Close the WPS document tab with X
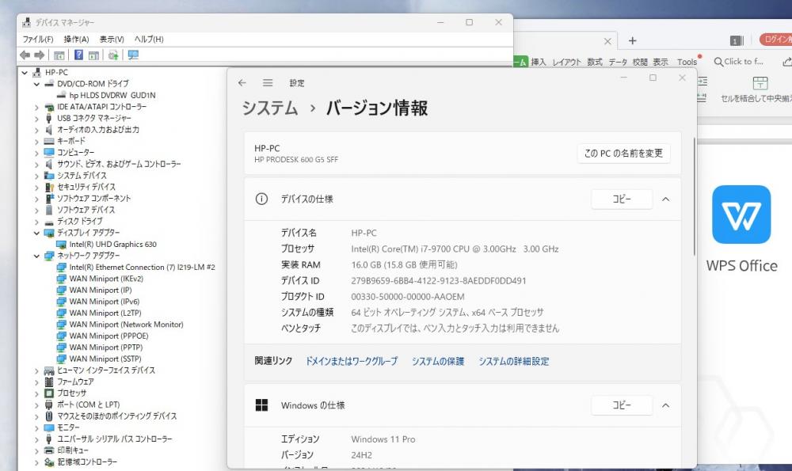792x471 pixels. tap(607, 41)
